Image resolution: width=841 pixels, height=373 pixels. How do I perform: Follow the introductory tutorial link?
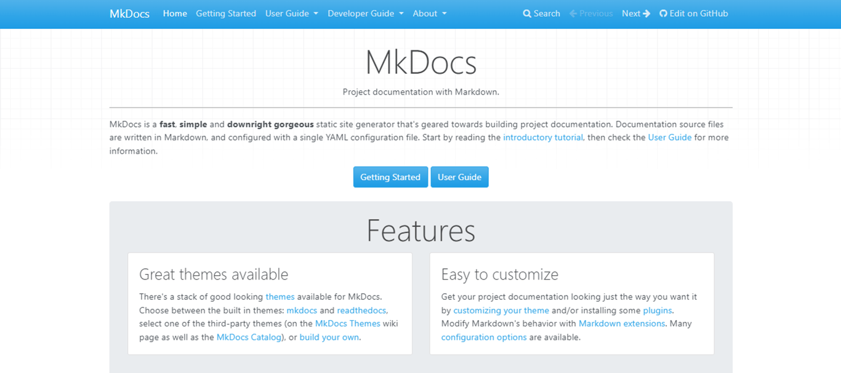coord(543,138)
